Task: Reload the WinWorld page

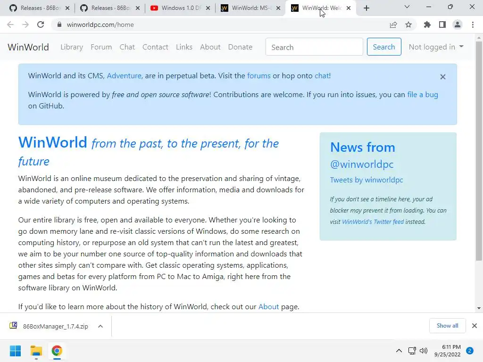Action: pyautogui.click(x=41, y=25)
